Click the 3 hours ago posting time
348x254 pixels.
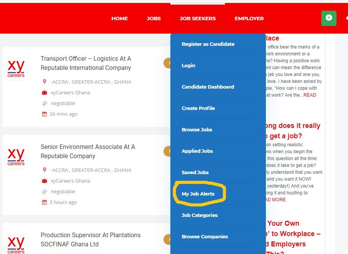point(63,202)
